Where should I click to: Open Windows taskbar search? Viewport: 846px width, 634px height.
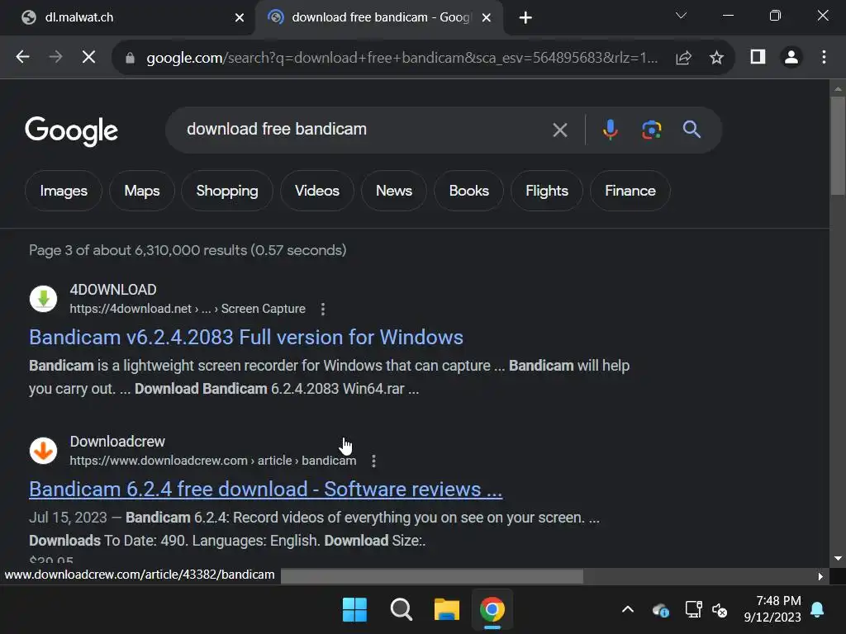pyautogui.click(x=401, y=610)
